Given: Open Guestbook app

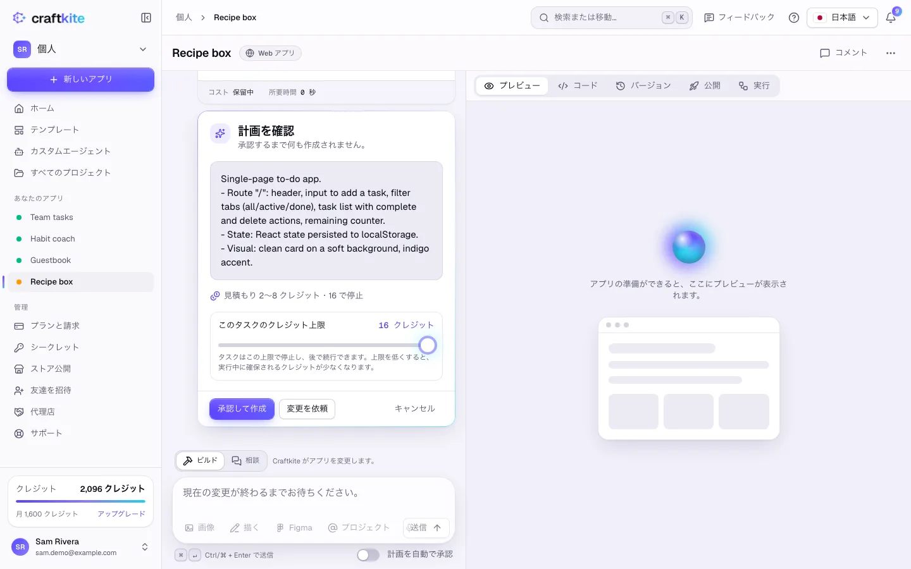Looking at the screenshot, I should pyautogui.click(x=80, y=260).
